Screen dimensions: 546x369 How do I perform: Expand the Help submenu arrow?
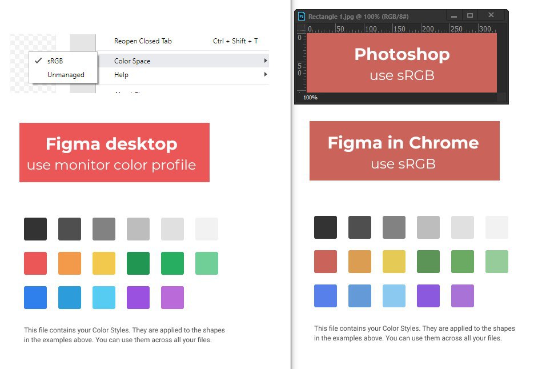tap(266, 74)
